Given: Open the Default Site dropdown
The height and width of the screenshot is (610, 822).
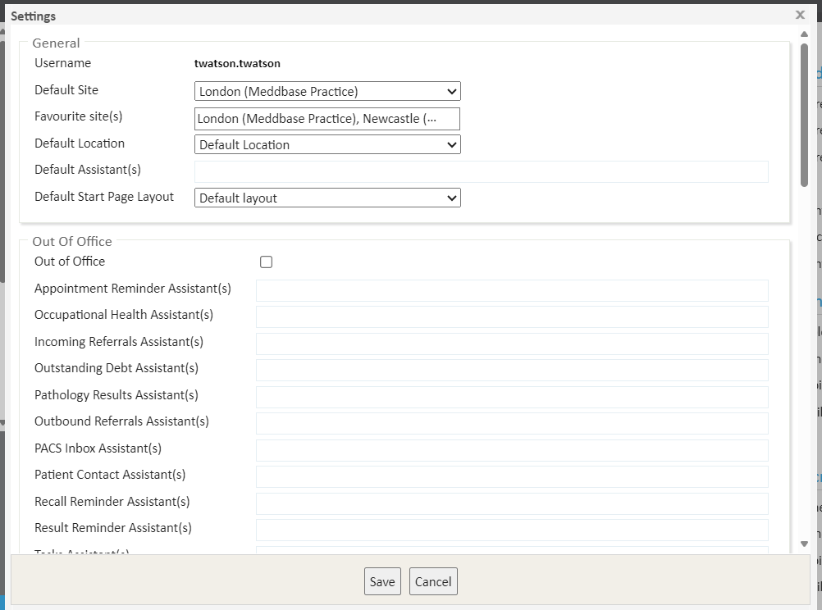Looking at the screenshot, I should (327, 92).
